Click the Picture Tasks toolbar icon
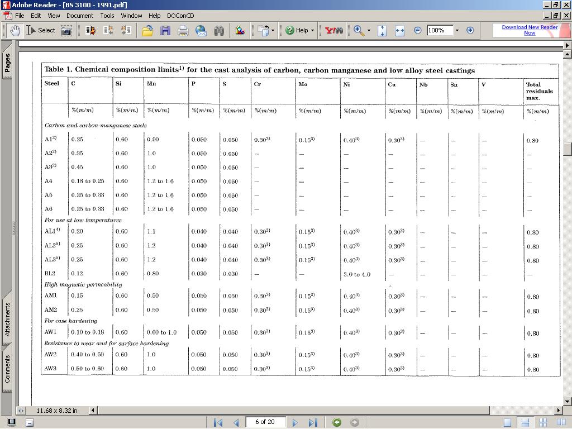 click(240, 31)
